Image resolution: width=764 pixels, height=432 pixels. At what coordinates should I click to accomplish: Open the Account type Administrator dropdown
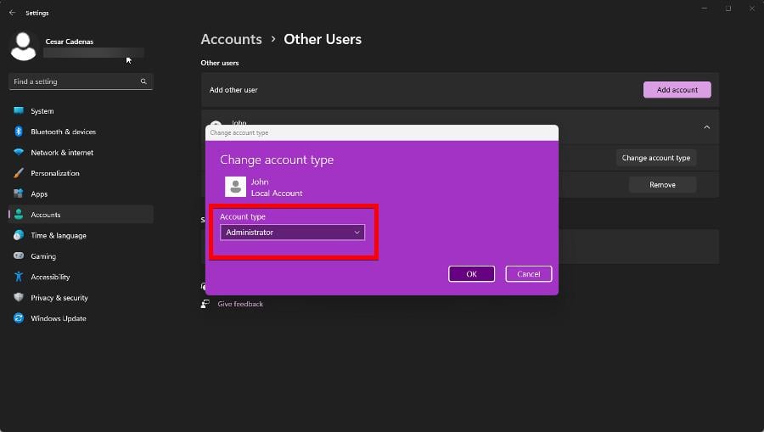(x=292, y=233)
